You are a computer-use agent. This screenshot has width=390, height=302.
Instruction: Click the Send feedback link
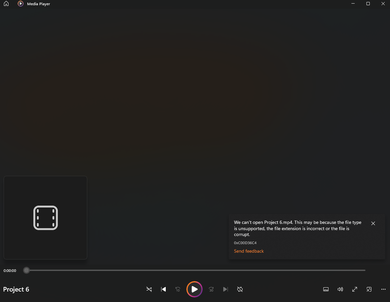pos(249,251)
